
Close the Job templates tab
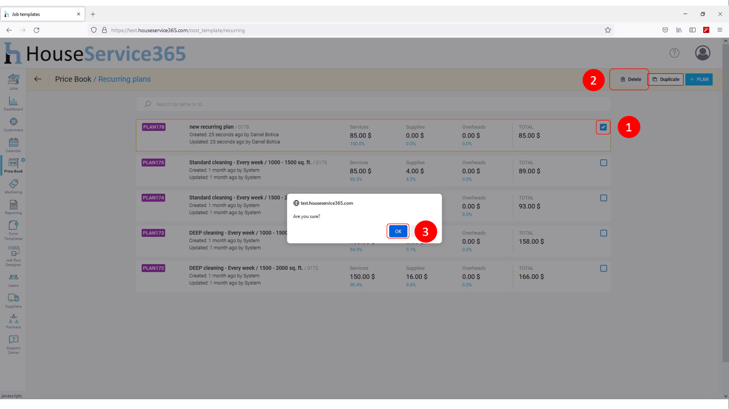[x=78, y=14]
